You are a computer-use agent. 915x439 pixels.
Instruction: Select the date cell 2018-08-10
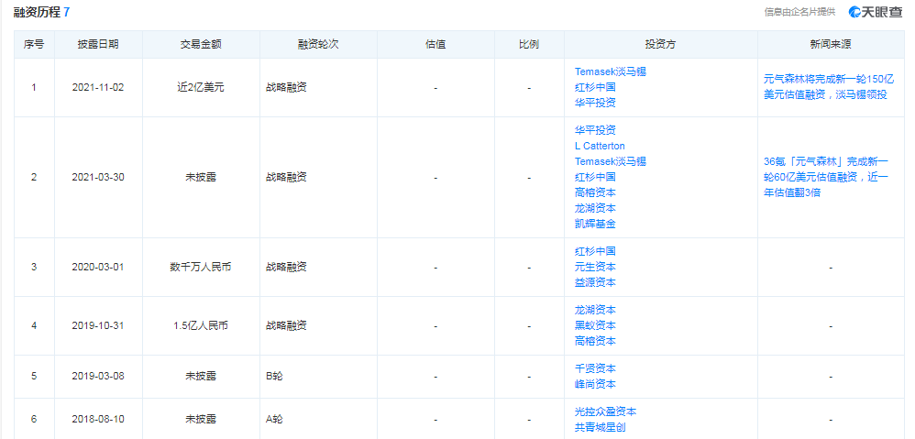tap(98, 419)
